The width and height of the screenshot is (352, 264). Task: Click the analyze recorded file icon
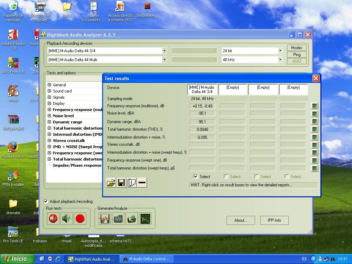click(131, 218)
